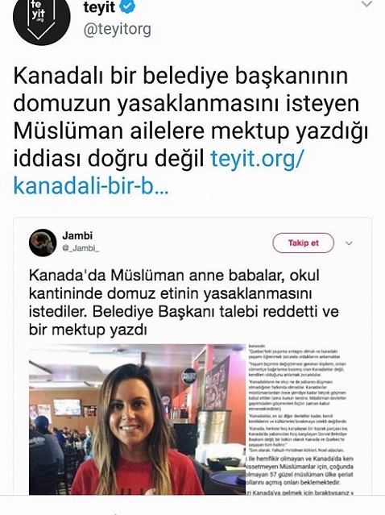
Task: Open the @_Jambi_ handle
Action: (x=81, y=248)
